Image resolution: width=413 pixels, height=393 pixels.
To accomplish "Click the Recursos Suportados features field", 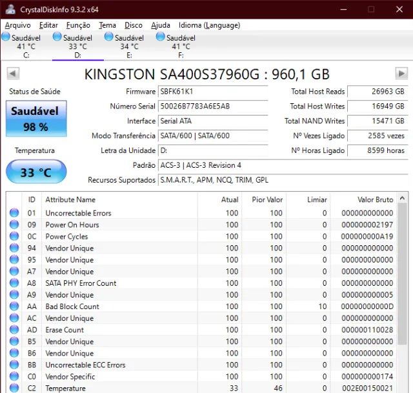I will (283, 180).
